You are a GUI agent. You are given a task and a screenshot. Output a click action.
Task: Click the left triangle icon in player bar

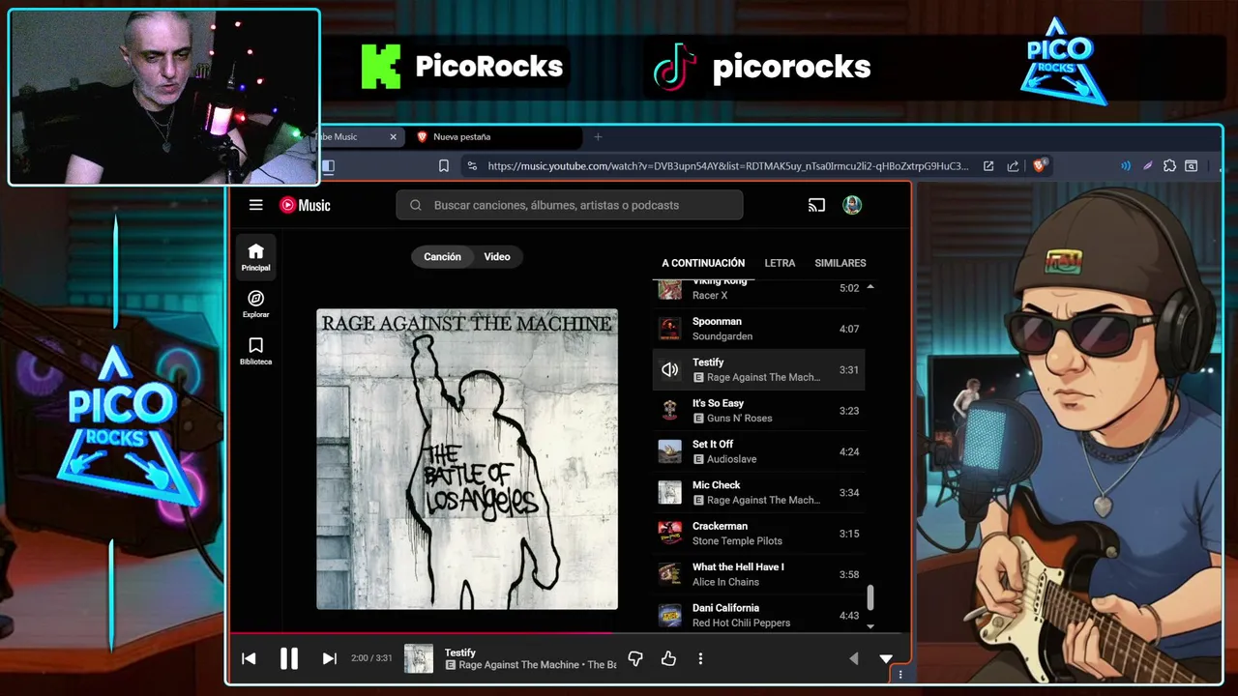click(x=853, y=658)
